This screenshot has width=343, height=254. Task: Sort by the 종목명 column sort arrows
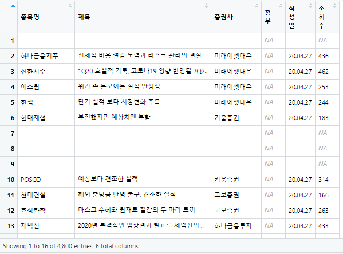pyautogui.click(x=70, y=6)
